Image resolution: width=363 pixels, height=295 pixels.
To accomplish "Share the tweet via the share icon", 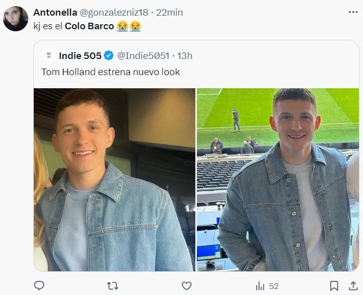I will (352, 285).
